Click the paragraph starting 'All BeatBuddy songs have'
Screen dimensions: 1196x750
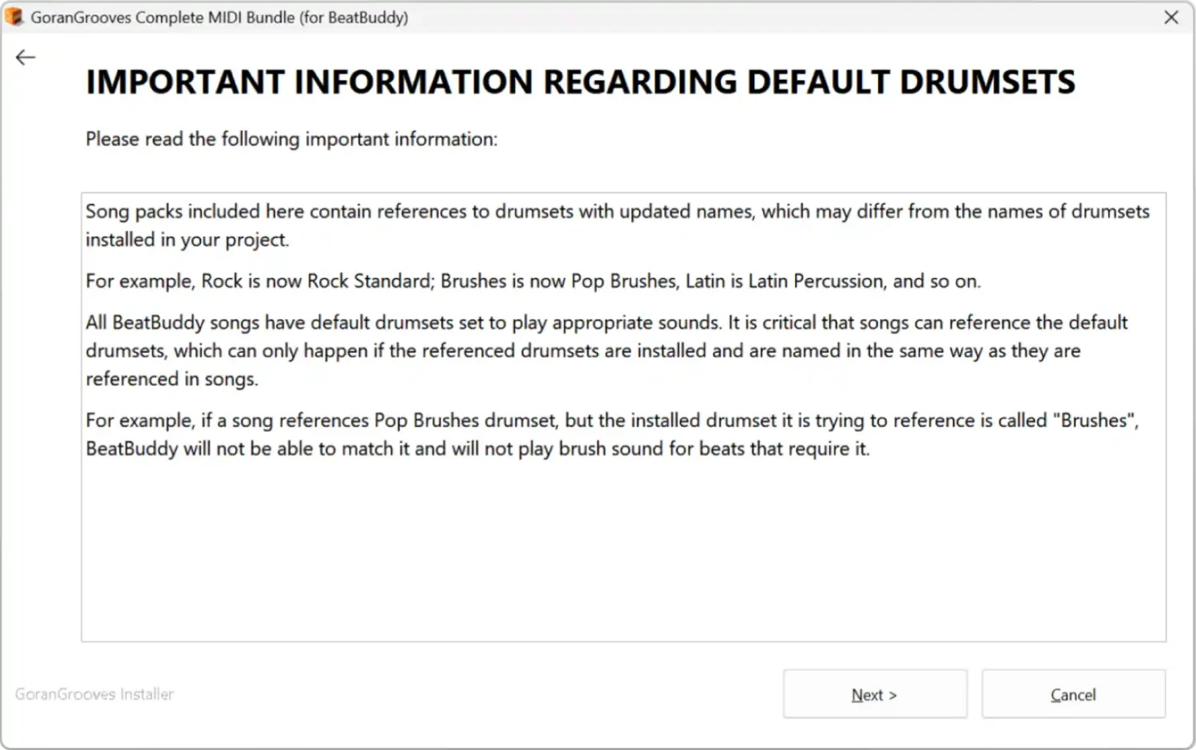click(606, 351)
